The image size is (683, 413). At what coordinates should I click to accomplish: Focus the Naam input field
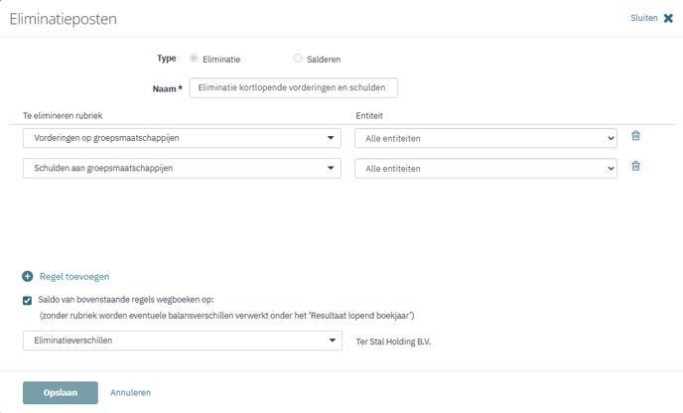pyautogui.click(x=294, y=88)
